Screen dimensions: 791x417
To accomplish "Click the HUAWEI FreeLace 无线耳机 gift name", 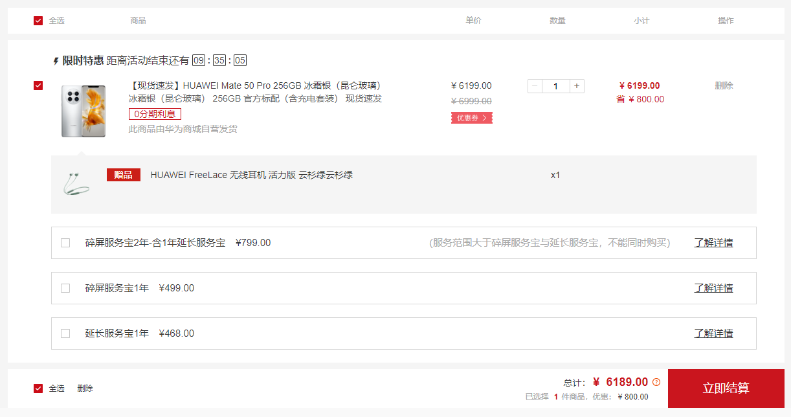I will (x=252, y=175).
